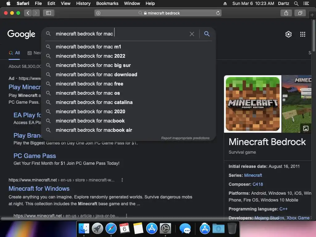Open Finder from the Dock
The height and width of the screenshot is (237, 316).
[84, 229]
